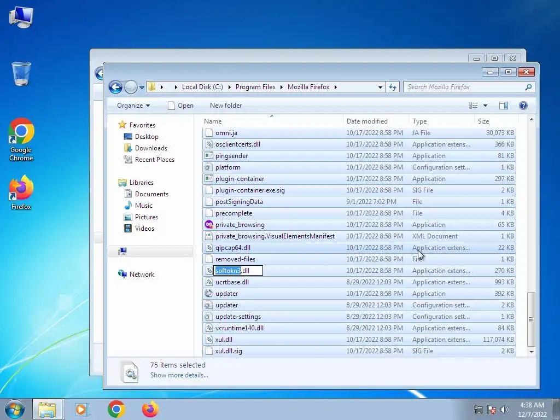Open Firefox shortcut on the desktop
Image resolution: width=560 pixels, height=420 pixels.
21,193
